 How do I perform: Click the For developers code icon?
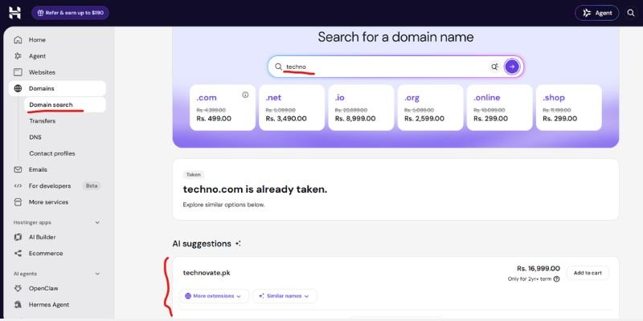(x=18, y=186)
